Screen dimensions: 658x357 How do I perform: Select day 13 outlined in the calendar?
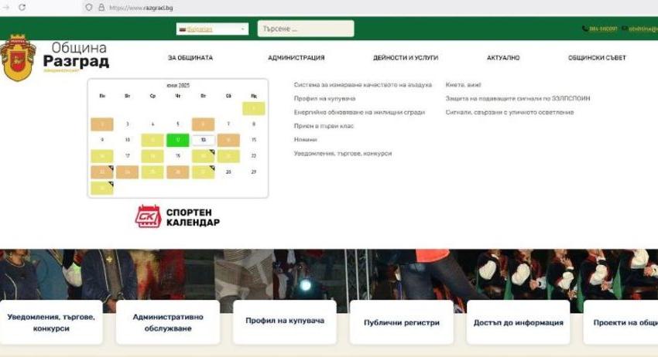point(203,140)
